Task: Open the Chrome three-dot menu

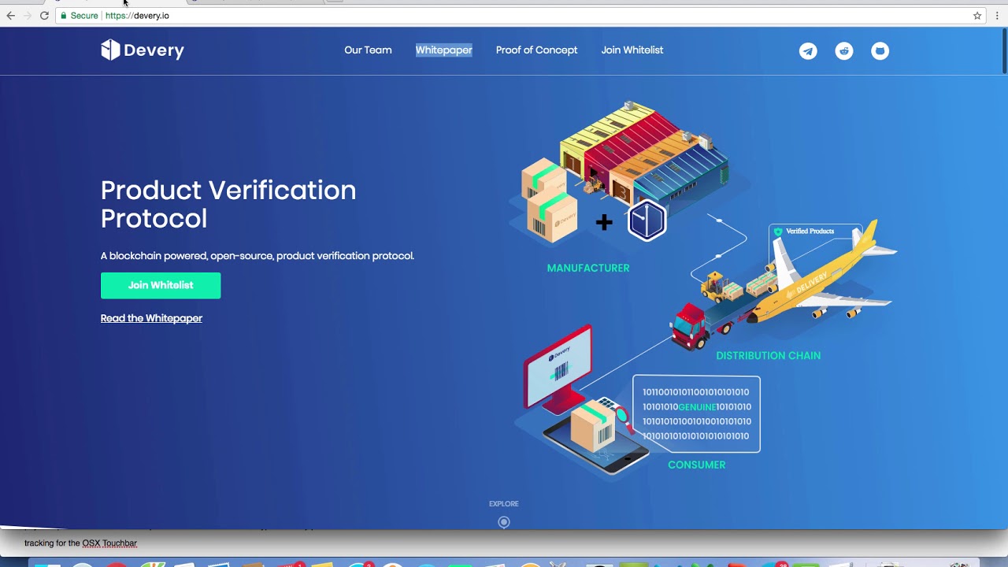Action: 997,16
